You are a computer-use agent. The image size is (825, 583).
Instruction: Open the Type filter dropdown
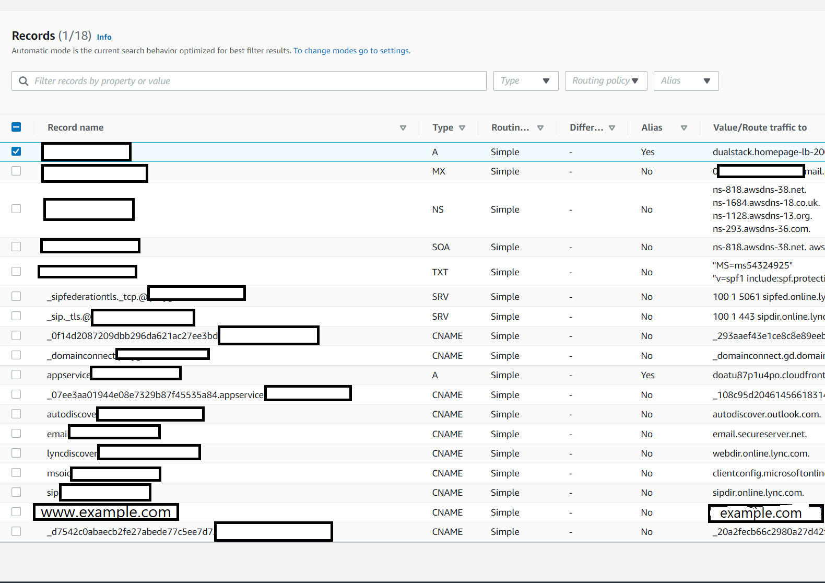[526, 81]
